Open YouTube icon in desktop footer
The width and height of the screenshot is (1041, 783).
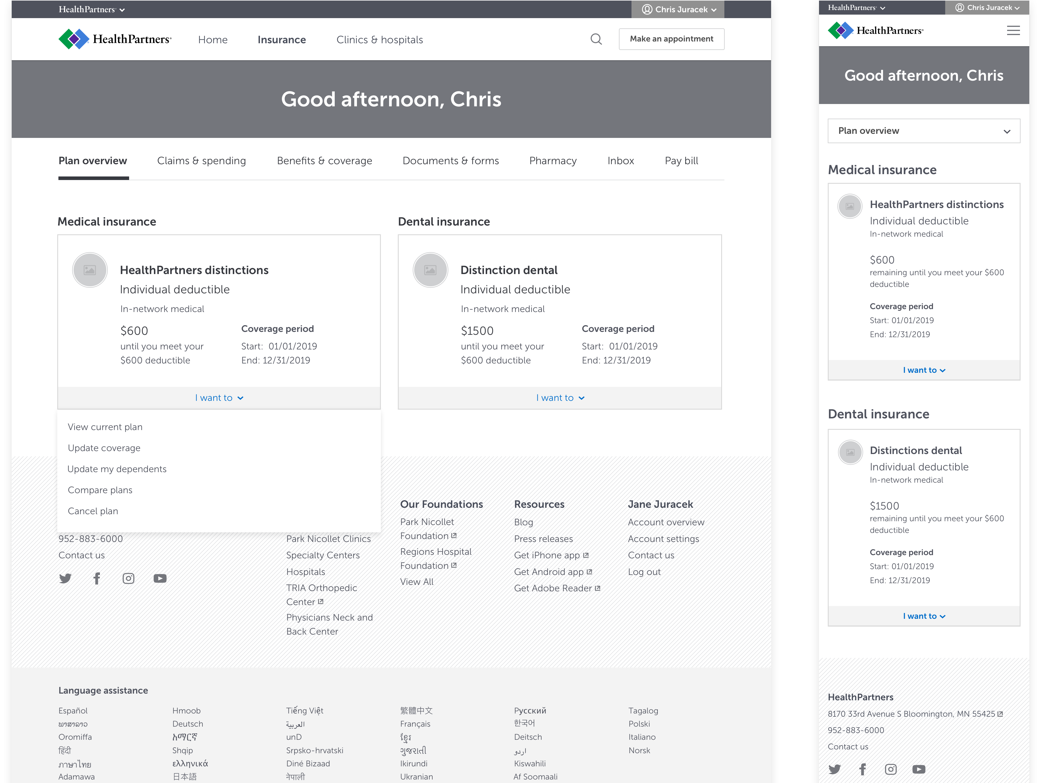click(160, 578)
